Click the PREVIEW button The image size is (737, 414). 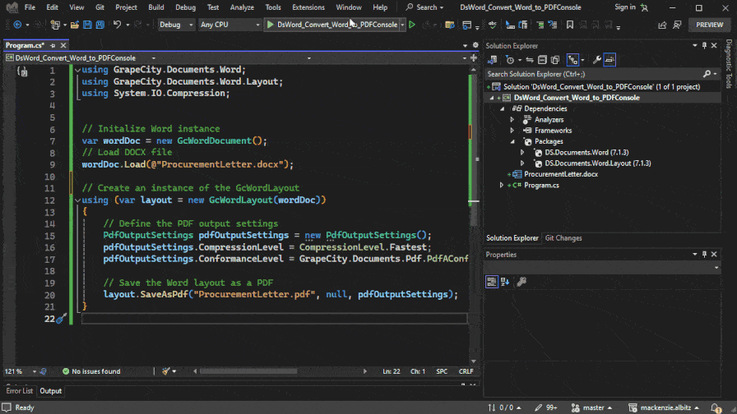(709, 25)
